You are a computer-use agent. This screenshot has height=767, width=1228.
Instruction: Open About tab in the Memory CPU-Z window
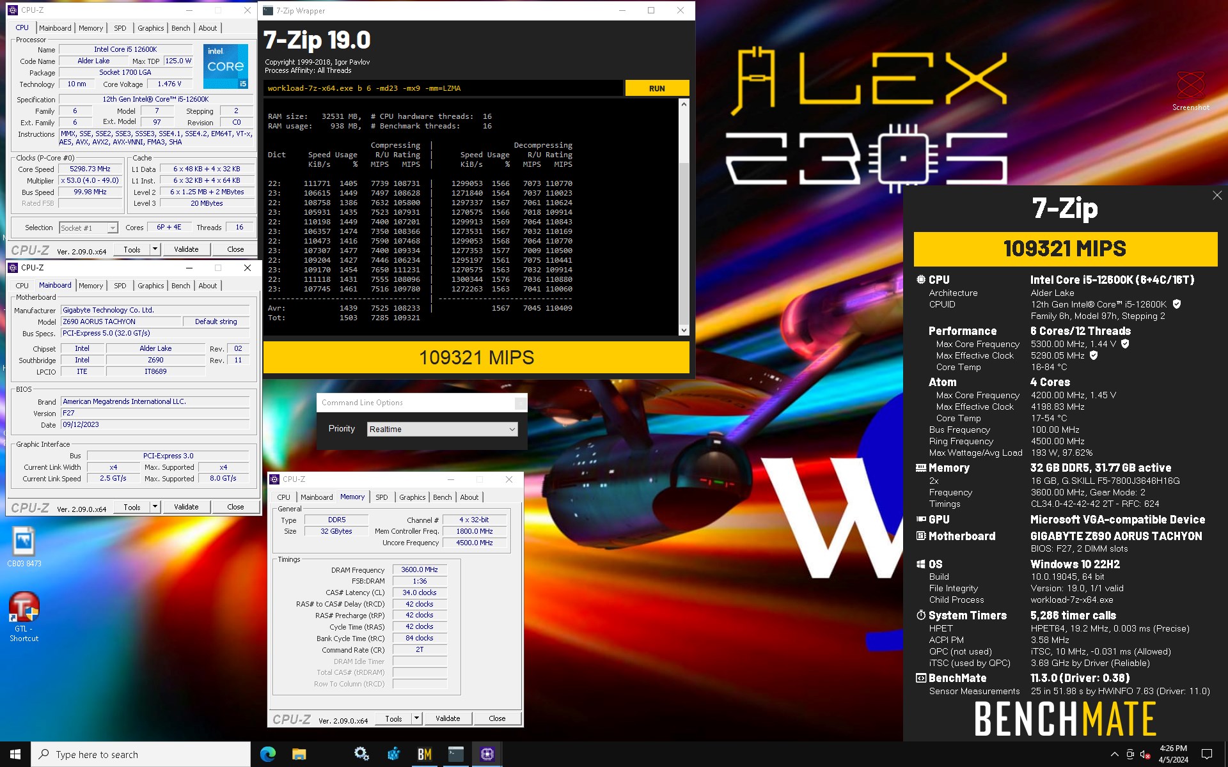(x=469, y=497)
